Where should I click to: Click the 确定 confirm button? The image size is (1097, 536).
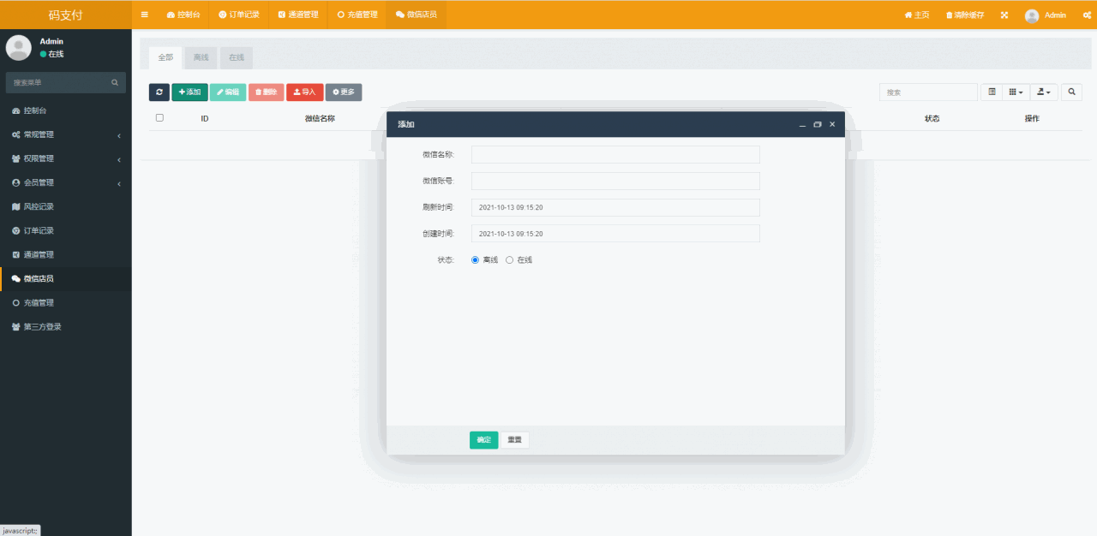[x=483, y=440]
